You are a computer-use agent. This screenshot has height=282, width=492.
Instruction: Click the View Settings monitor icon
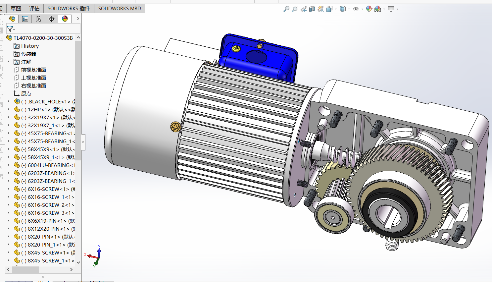[391, 9]
